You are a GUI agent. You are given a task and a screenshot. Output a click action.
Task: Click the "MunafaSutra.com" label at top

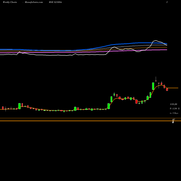pyautogui.click(x=34, y=2)
